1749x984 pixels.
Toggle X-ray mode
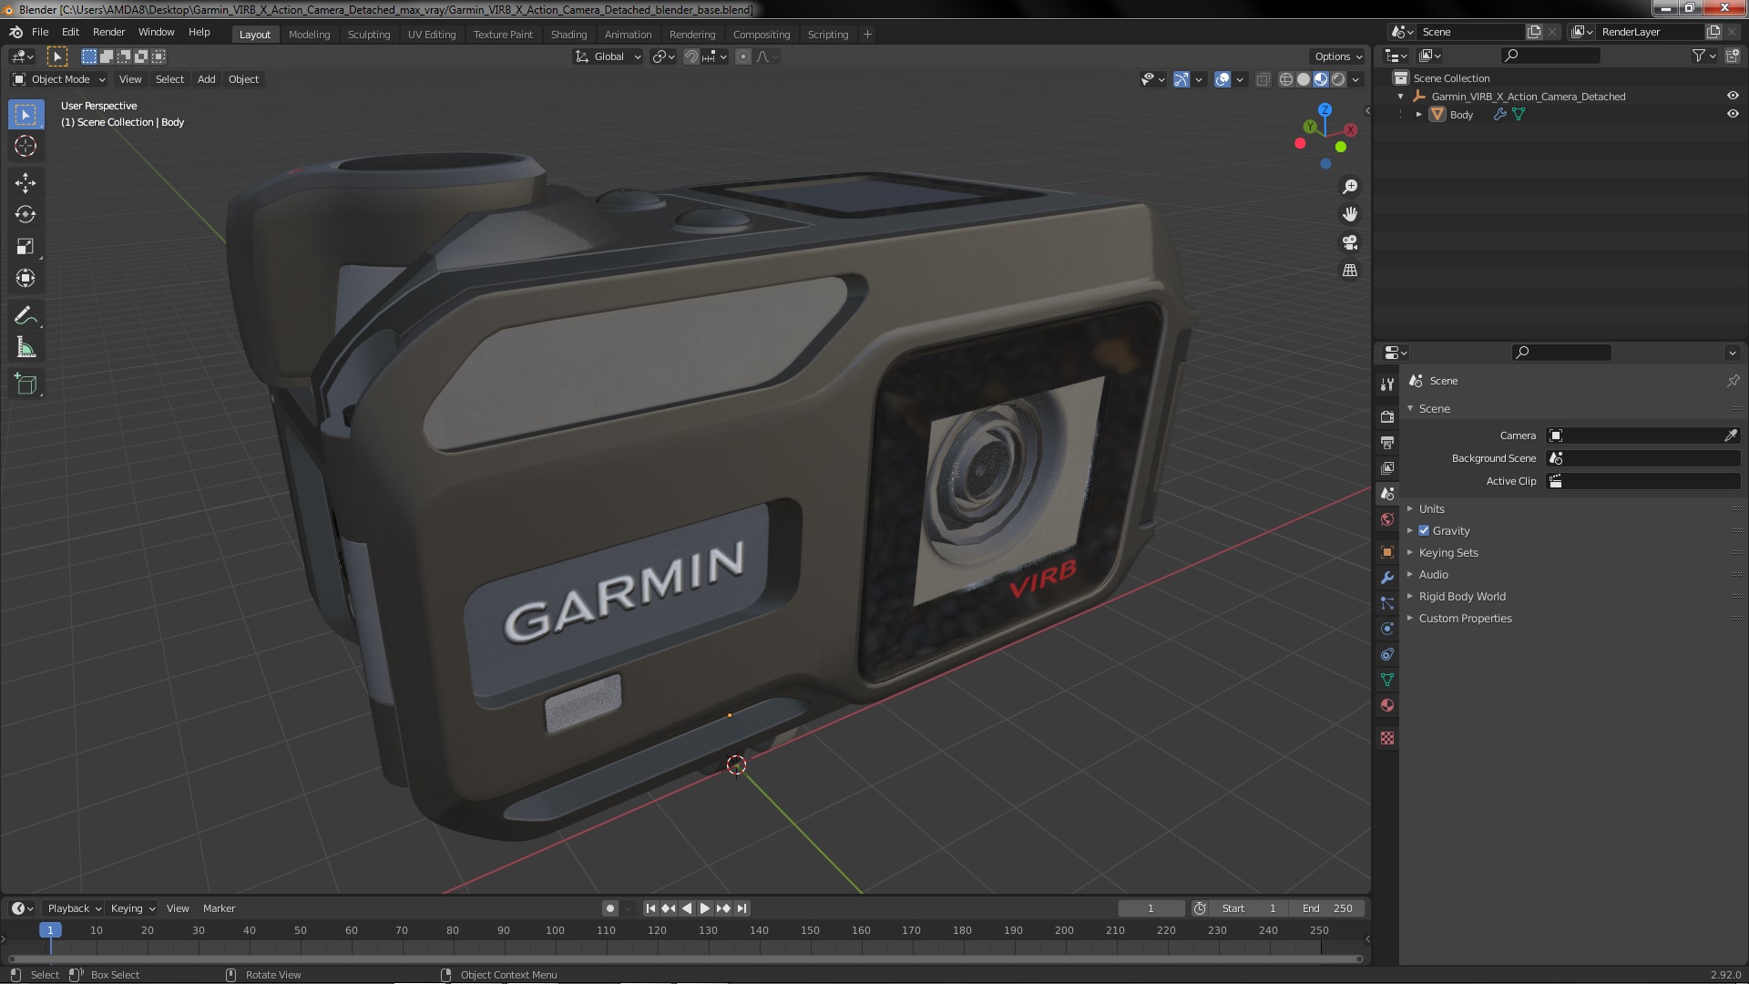(1263, 79)
